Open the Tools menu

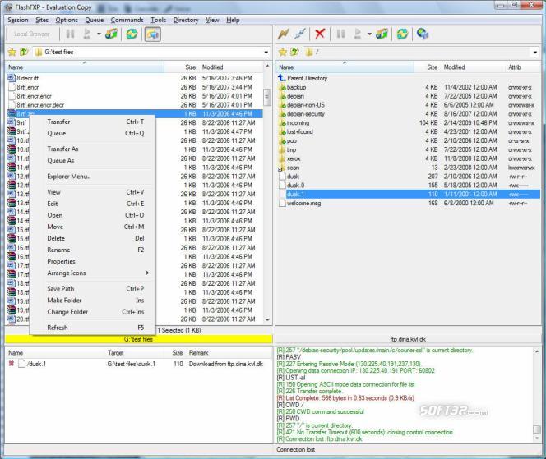pos(159,21)
